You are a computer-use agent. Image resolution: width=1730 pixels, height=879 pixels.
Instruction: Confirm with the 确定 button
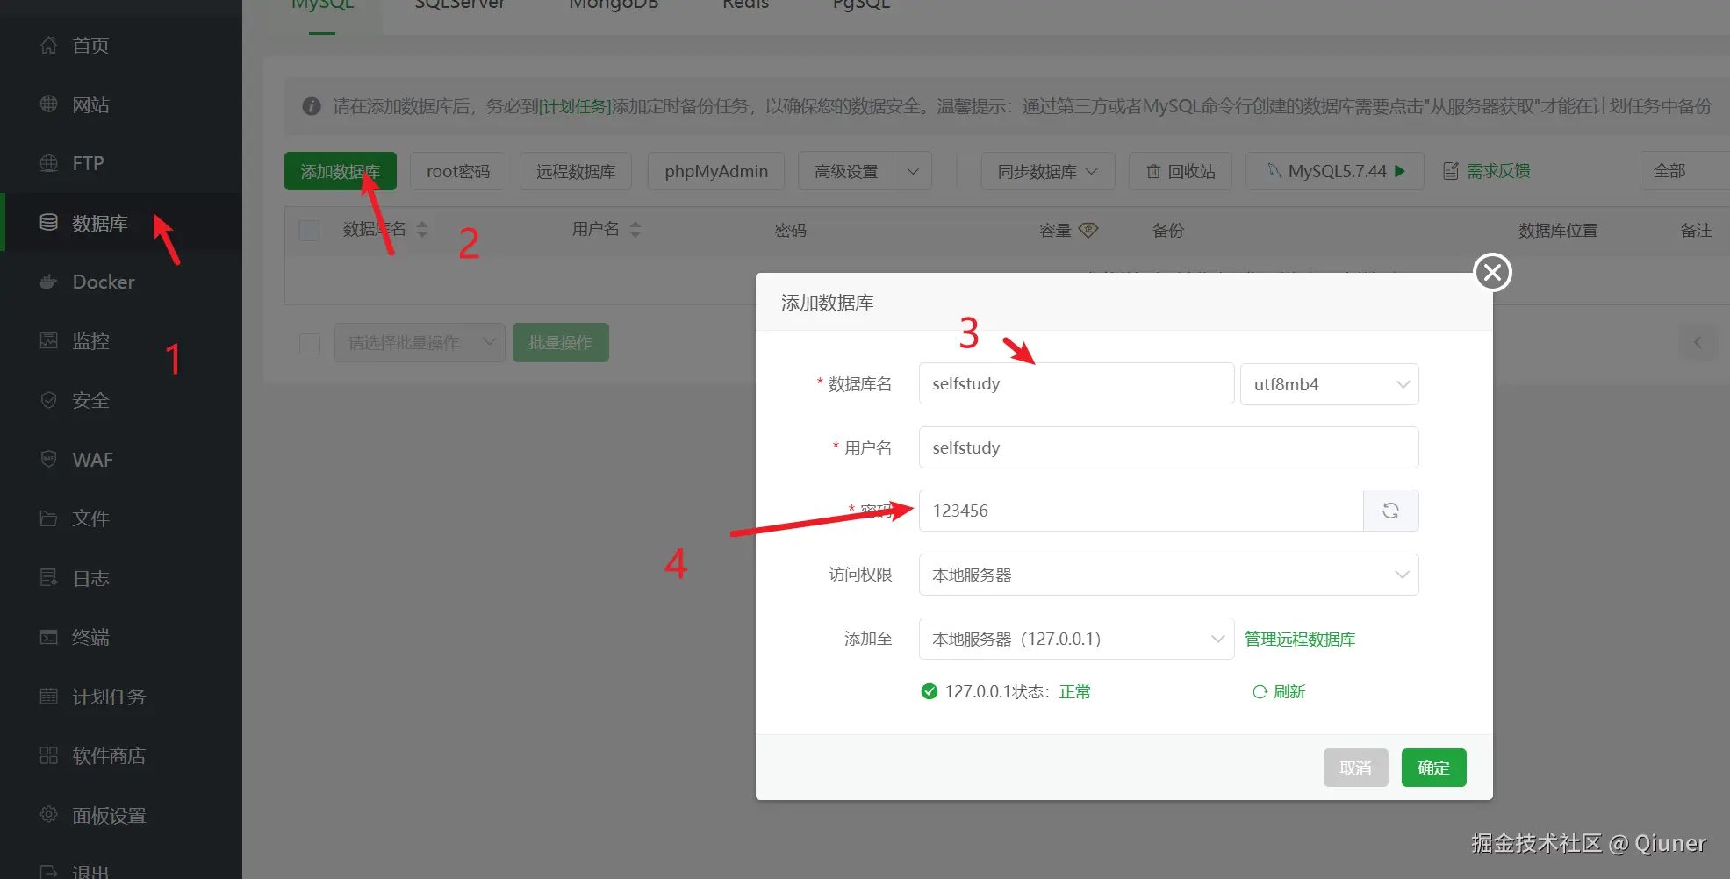(x=1433, y=768)
